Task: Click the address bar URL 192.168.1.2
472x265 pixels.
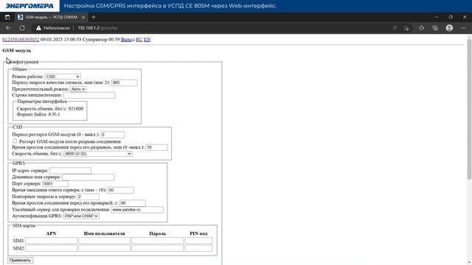Action: 97,28
